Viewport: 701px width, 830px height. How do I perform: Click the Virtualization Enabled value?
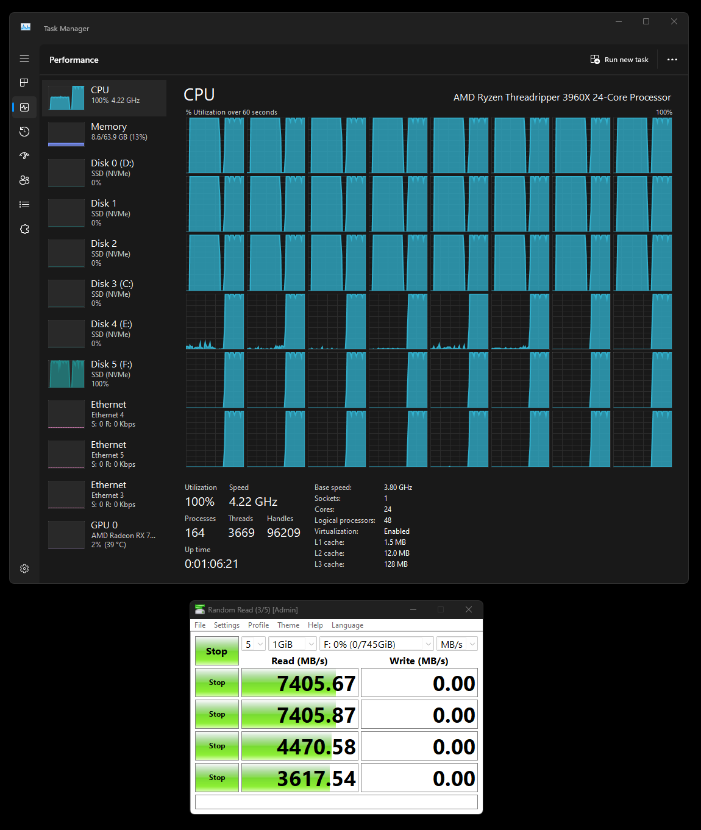pyautogui.click(x=397, y=531)
